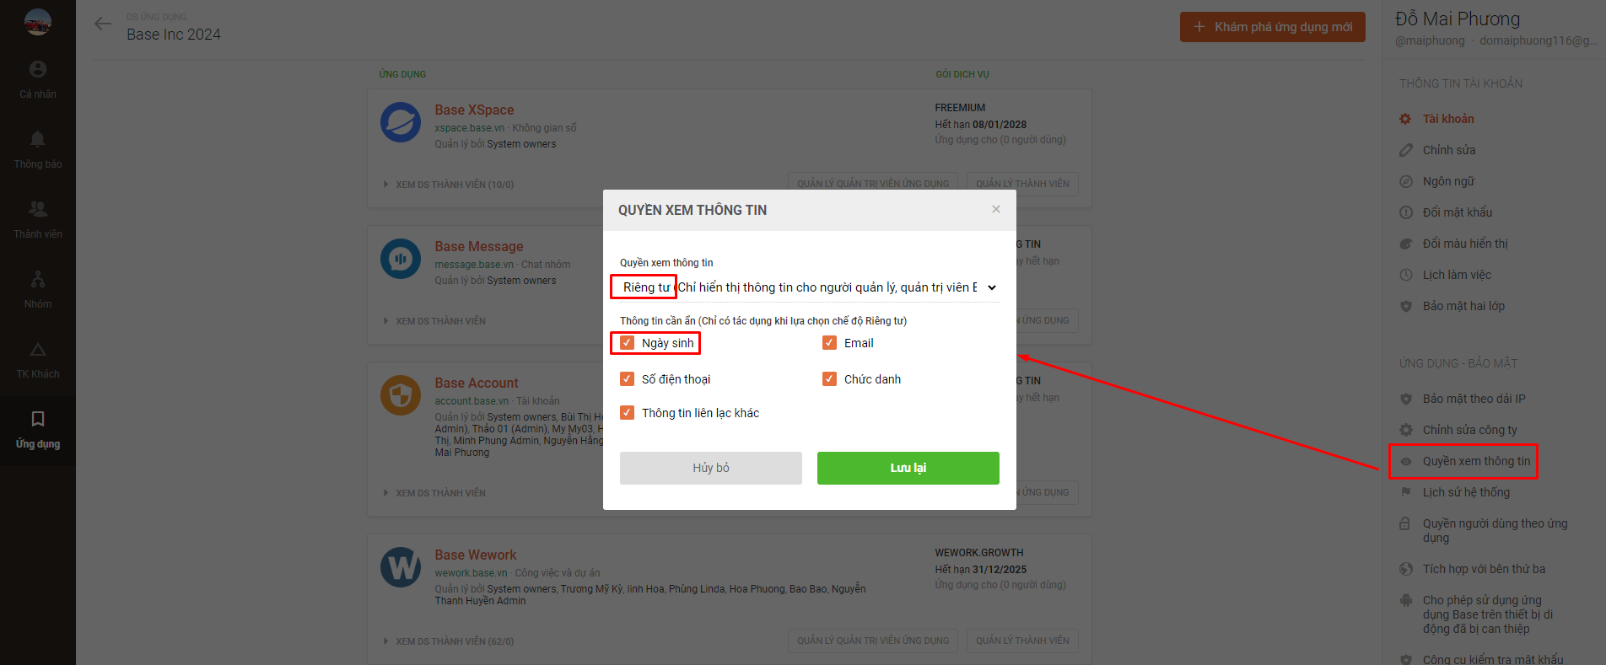Click the Chỉnh sửa pencil icon
Screen dimensions: 1606x665
point(1405,150)
